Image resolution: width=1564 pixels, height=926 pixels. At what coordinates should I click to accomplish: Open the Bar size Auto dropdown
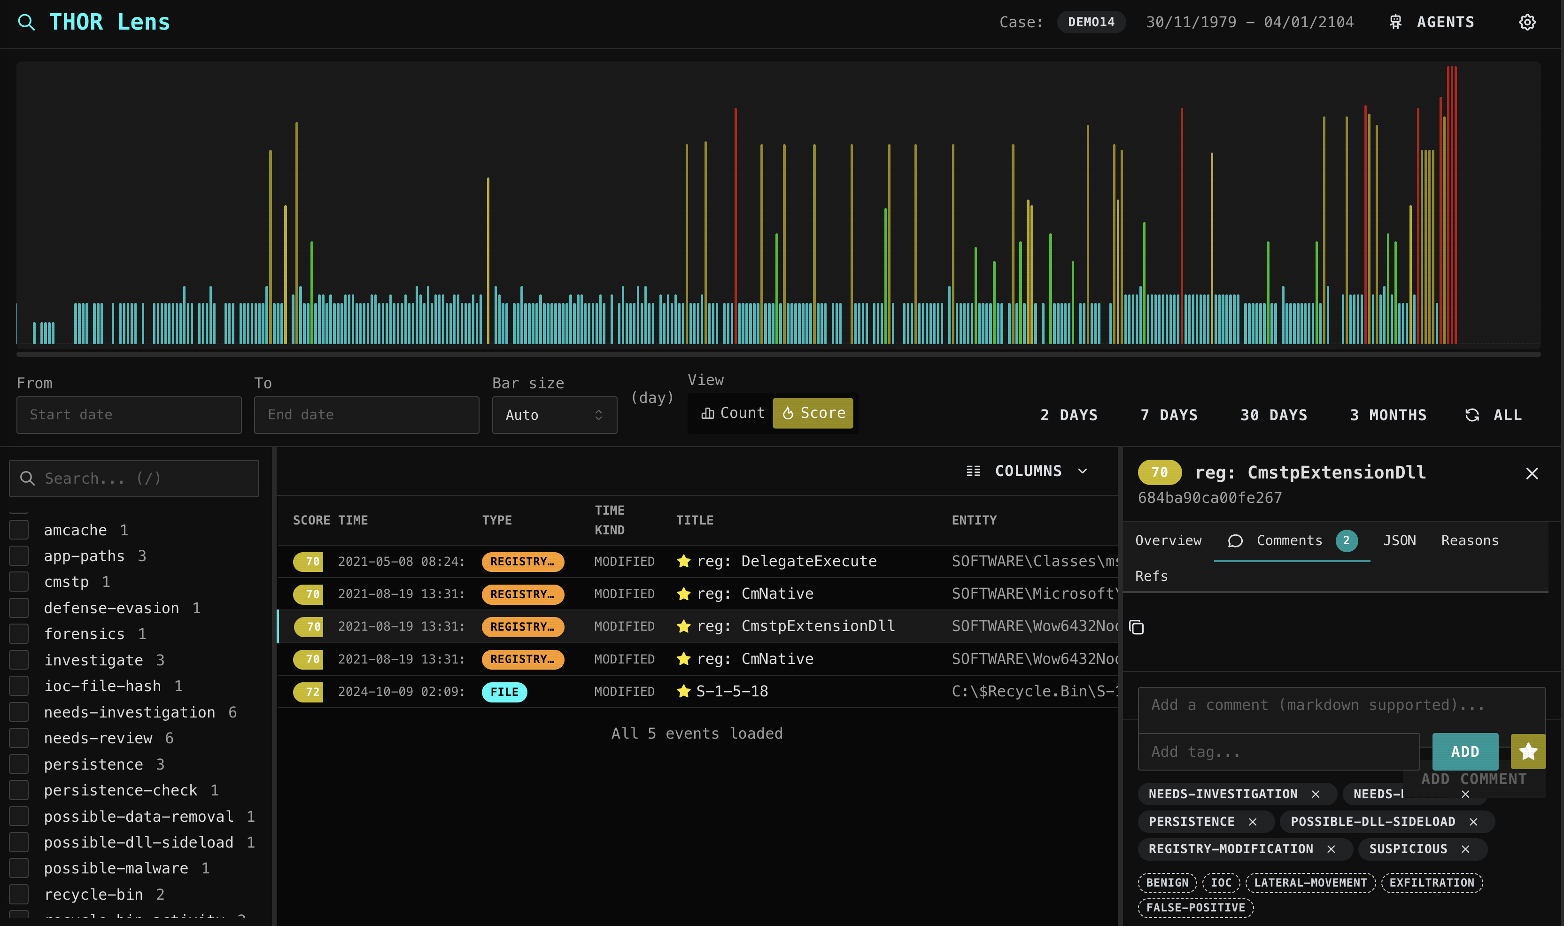tap(554, 415)
